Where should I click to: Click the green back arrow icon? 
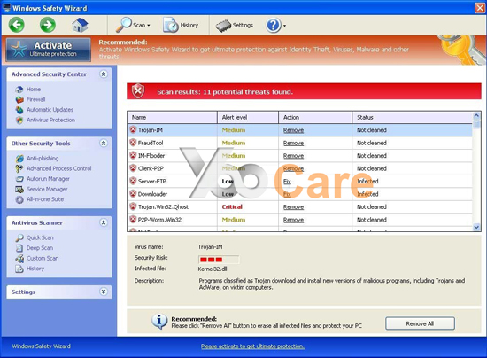(x=17, y=25)
